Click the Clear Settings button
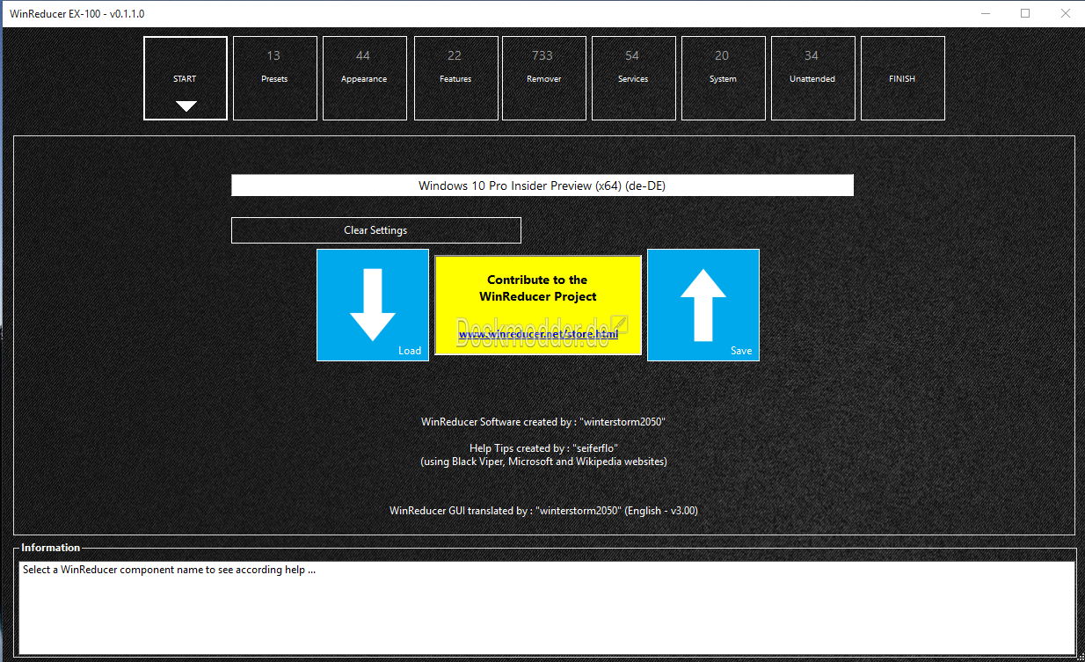1085x662 pixels. 376,230
